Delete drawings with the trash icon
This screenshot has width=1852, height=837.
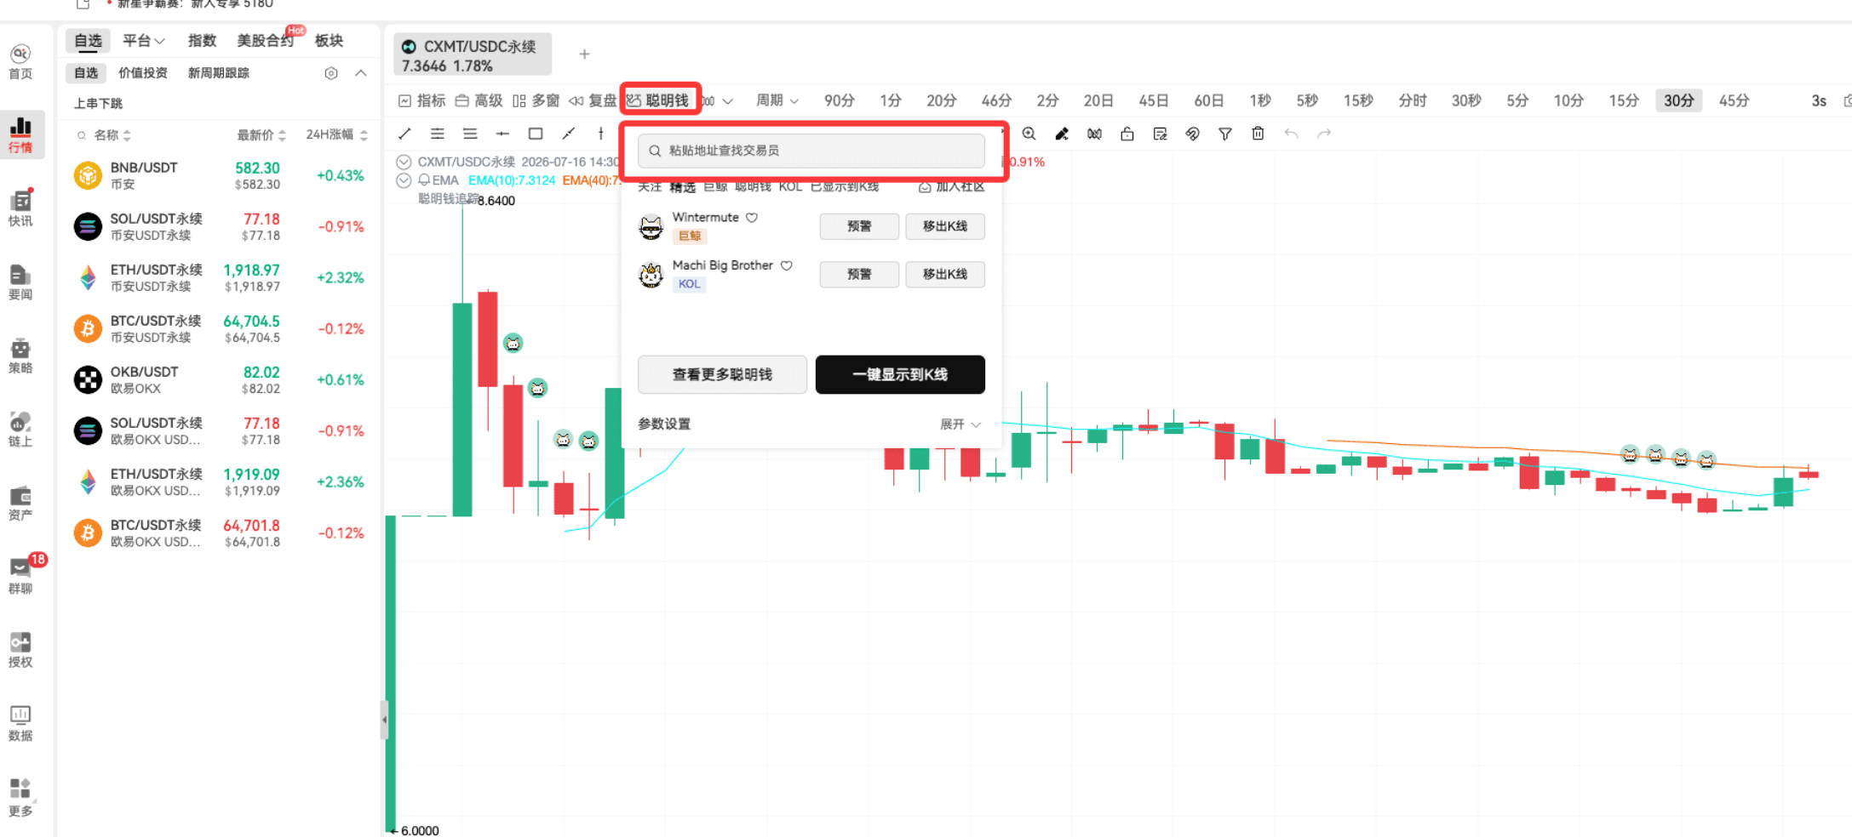click(x=1259, y=134)
